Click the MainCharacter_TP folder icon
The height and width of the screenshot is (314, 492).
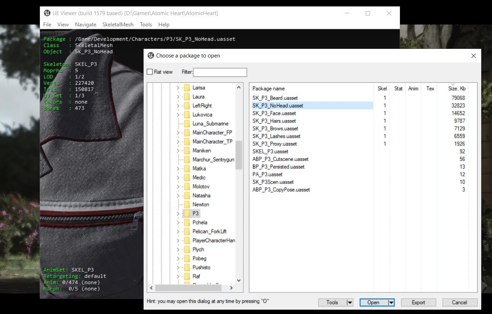[x=187, y=142]
